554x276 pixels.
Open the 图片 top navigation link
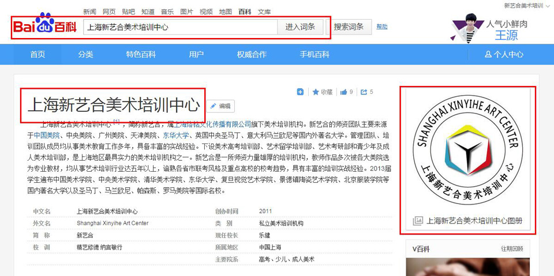pos(186,12)
